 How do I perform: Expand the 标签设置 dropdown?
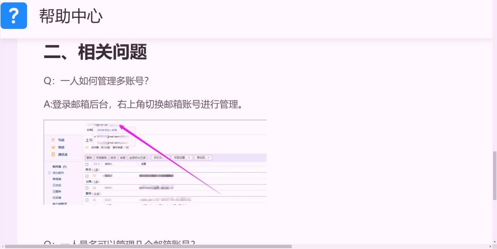click(x=182, y=158)
